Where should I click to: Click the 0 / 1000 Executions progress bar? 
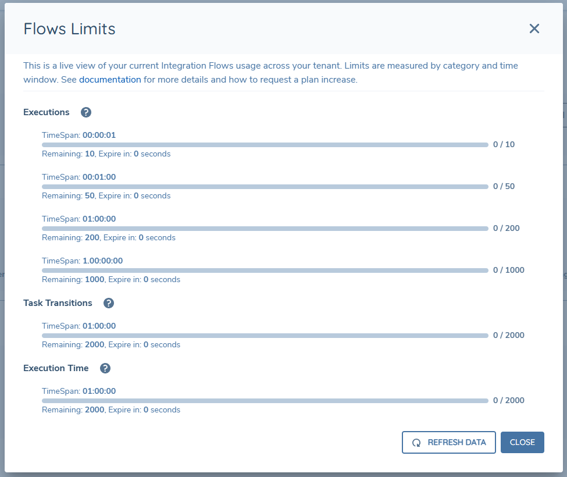click(265, 270)
